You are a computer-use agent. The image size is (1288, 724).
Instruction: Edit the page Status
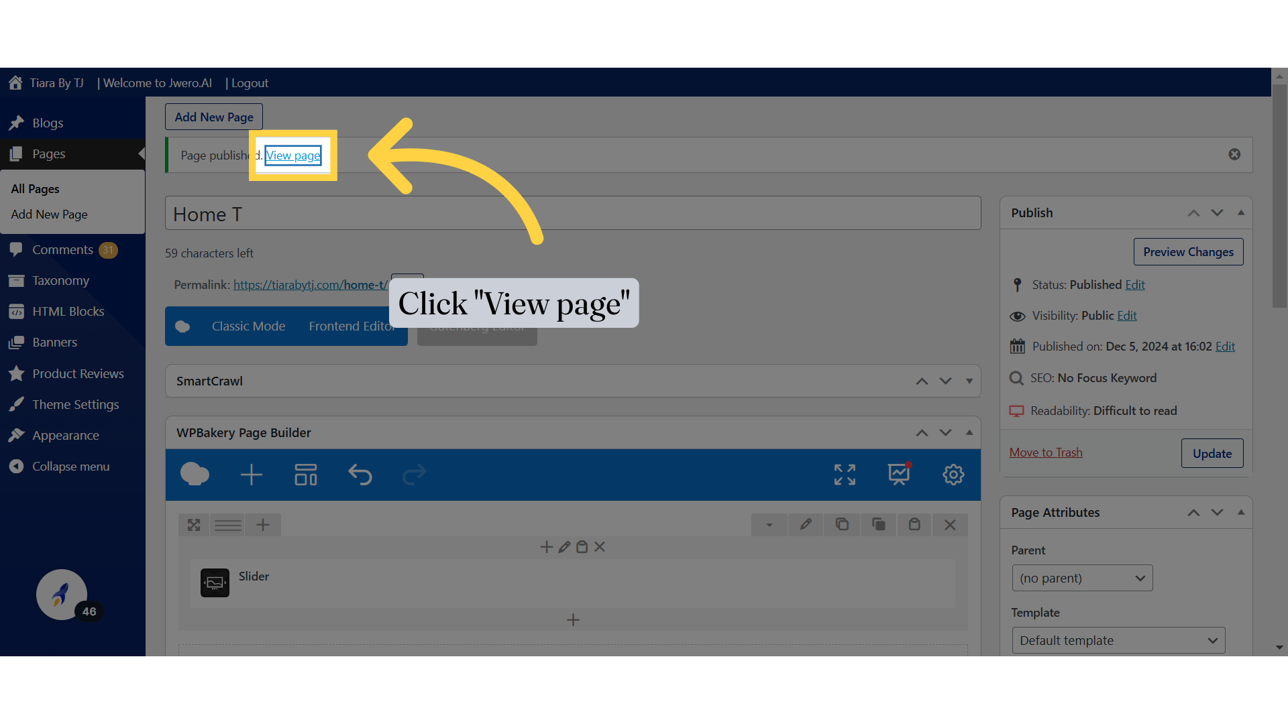[1135, 285]
